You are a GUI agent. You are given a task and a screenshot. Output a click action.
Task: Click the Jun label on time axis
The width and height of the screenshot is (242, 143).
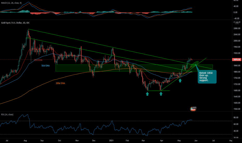tap(196, 141)
